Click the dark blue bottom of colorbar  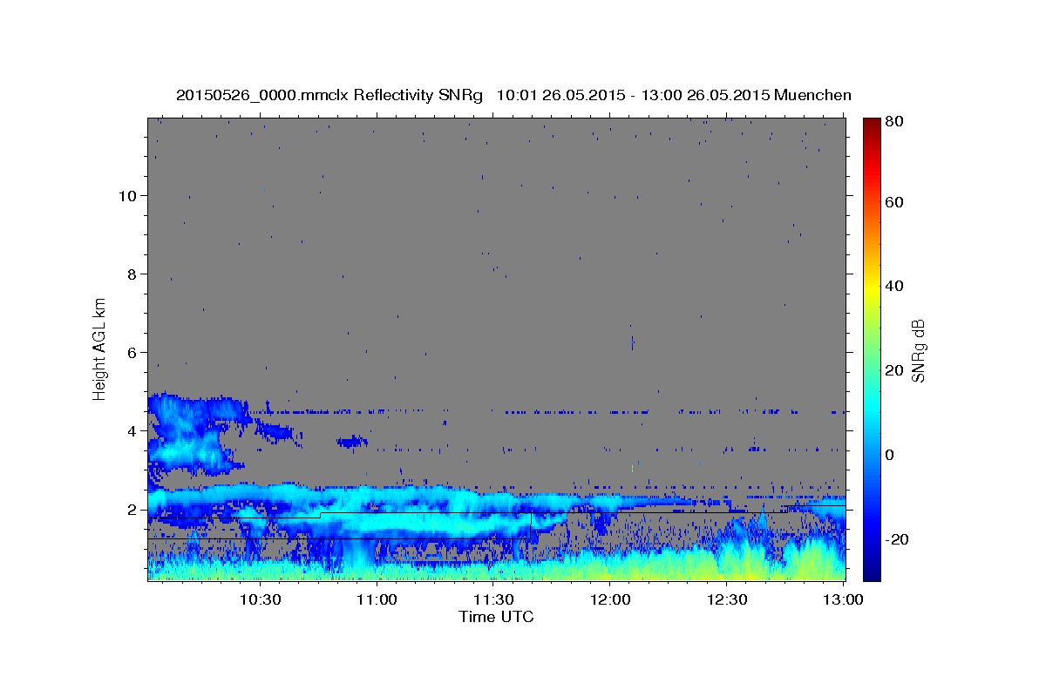[x=872, y=573]
